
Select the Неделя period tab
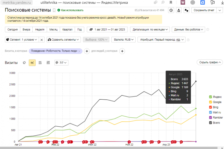(40, 29)
